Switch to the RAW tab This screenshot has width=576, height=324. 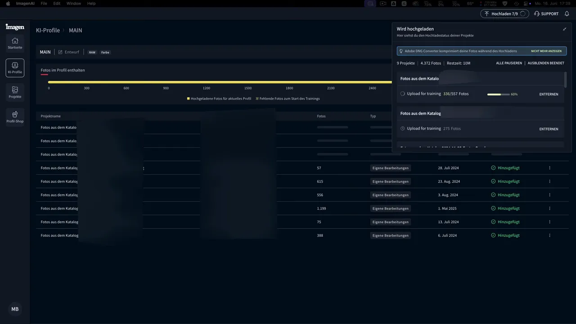point(92,52)
